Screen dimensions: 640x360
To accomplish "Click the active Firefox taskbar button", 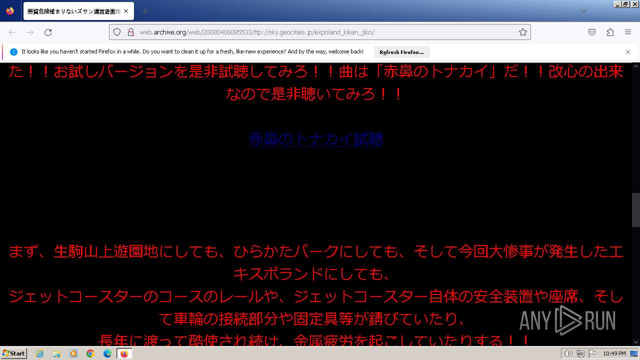I will coord(124,353).
